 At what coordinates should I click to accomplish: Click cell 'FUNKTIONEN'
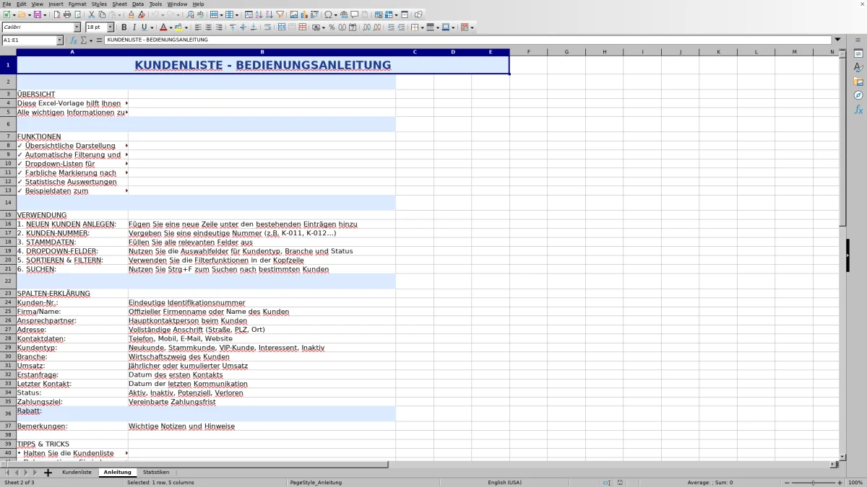[72, 136]
